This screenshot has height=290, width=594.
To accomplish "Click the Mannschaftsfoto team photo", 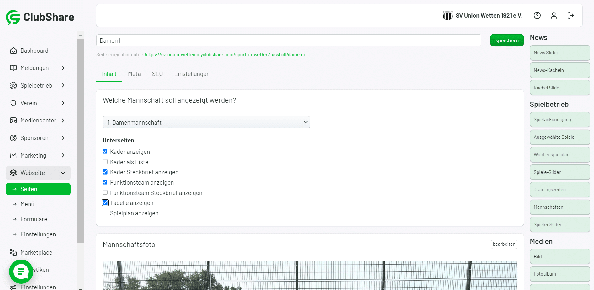I will pyautogui.click(x=310, y=276).
